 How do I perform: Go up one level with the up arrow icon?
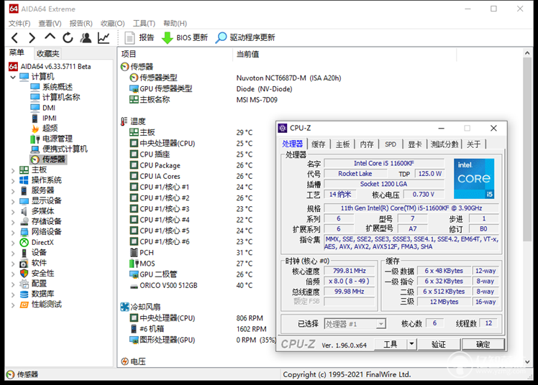[x=50, y=37]
